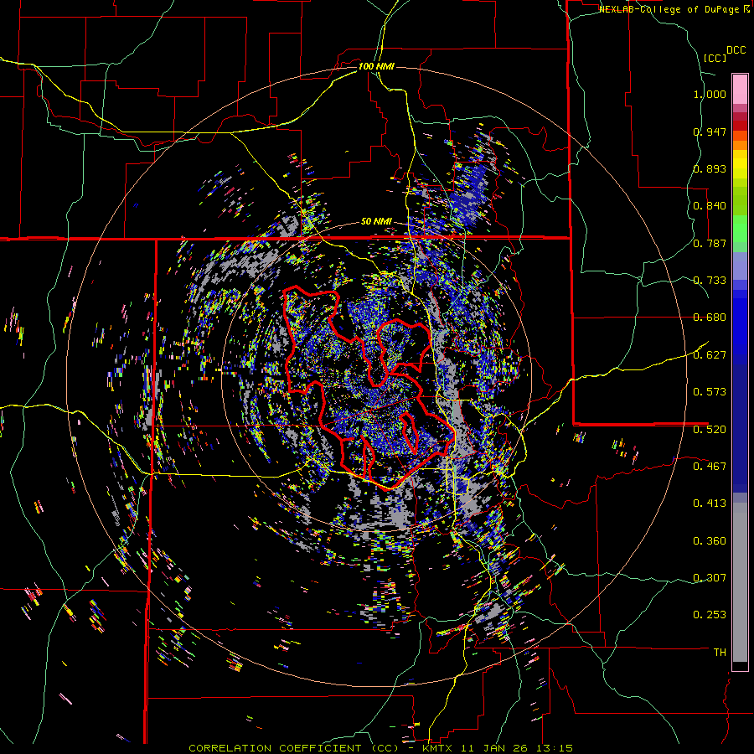
Task: Click the 0.573 scale value
Action: pyautogui.click(x=710, y=392)
